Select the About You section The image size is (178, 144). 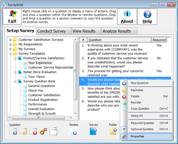coord(36,90)
